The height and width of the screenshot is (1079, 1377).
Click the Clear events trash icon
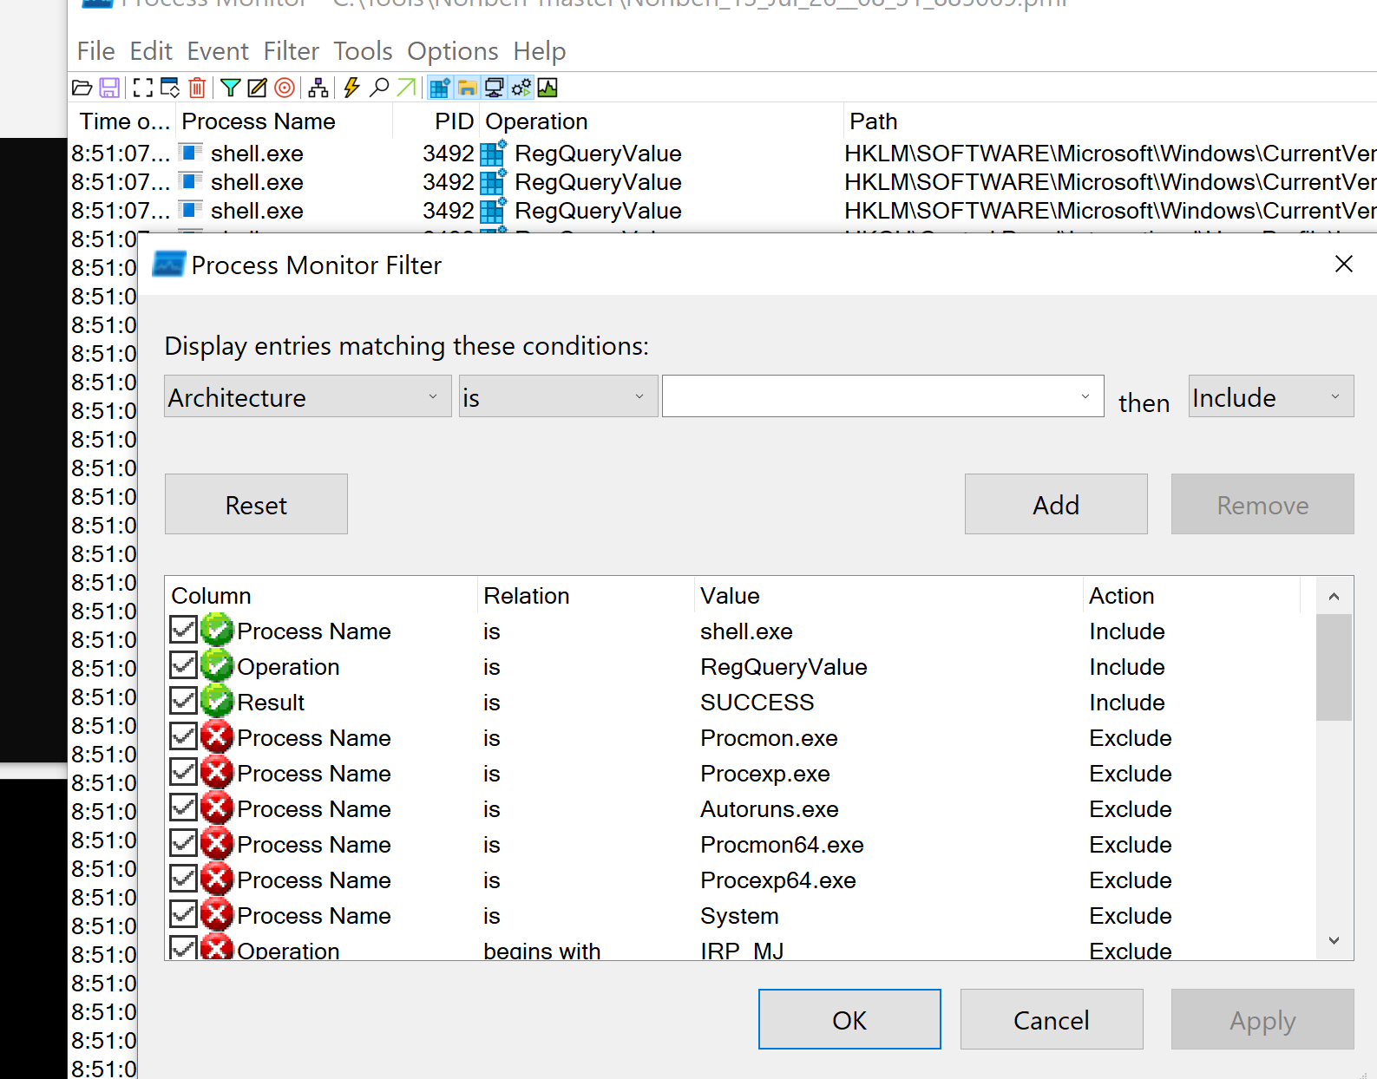pos(198,88)
